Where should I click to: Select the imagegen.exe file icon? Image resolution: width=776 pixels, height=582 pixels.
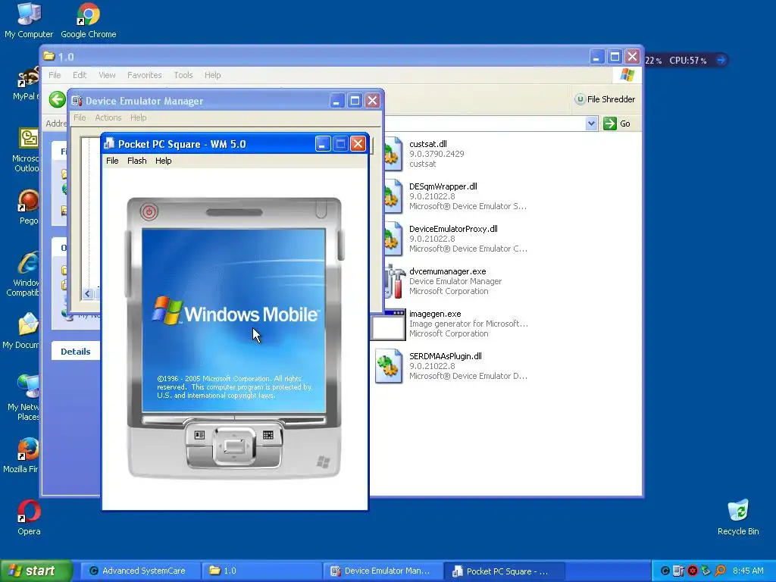[x=389, y=324]
